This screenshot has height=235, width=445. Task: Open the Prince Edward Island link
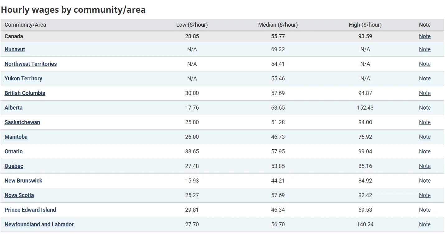coord(30,210)
